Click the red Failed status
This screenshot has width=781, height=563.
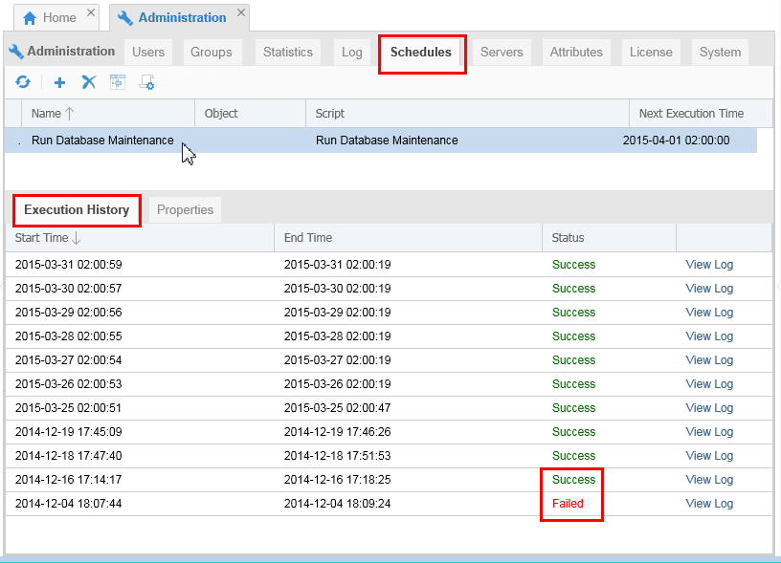[x=568, y=504]
